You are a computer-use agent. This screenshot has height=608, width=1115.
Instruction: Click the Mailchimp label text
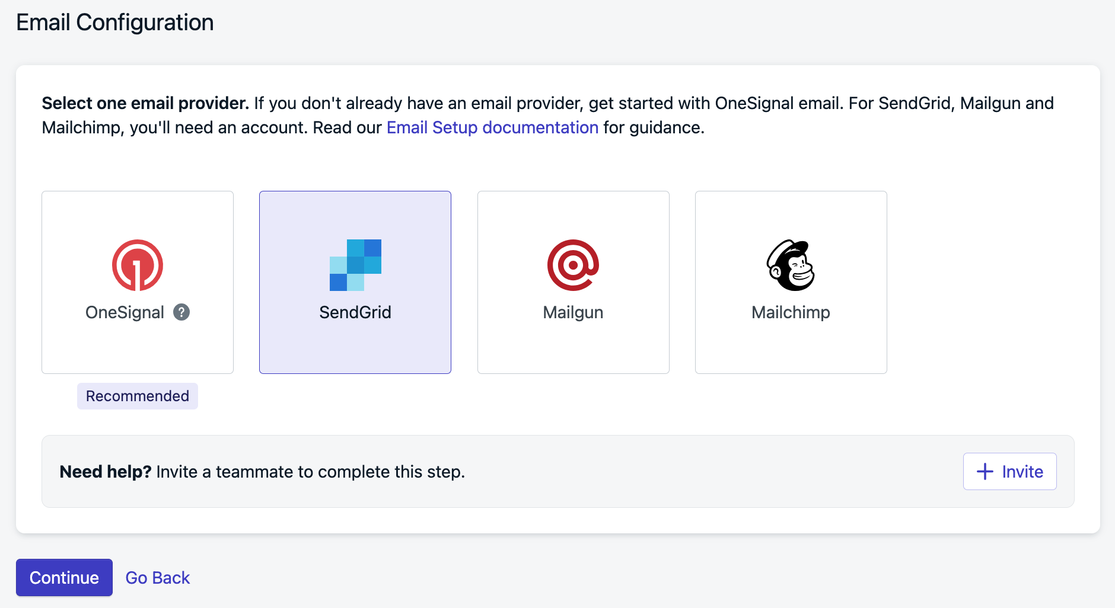coord(791,312)
